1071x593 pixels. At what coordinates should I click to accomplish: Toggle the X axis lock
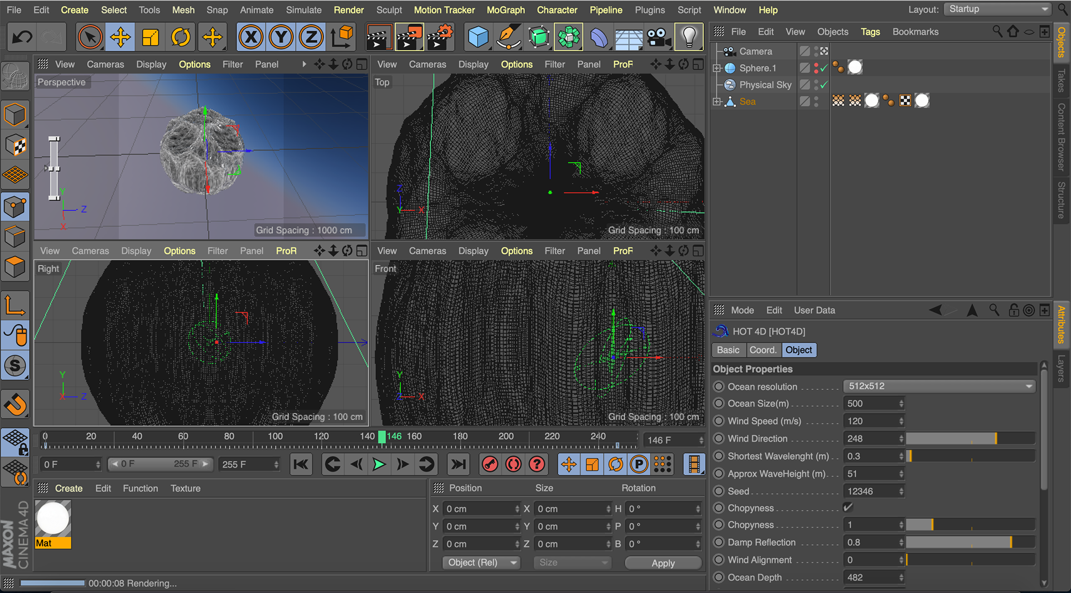pos(251,37)
